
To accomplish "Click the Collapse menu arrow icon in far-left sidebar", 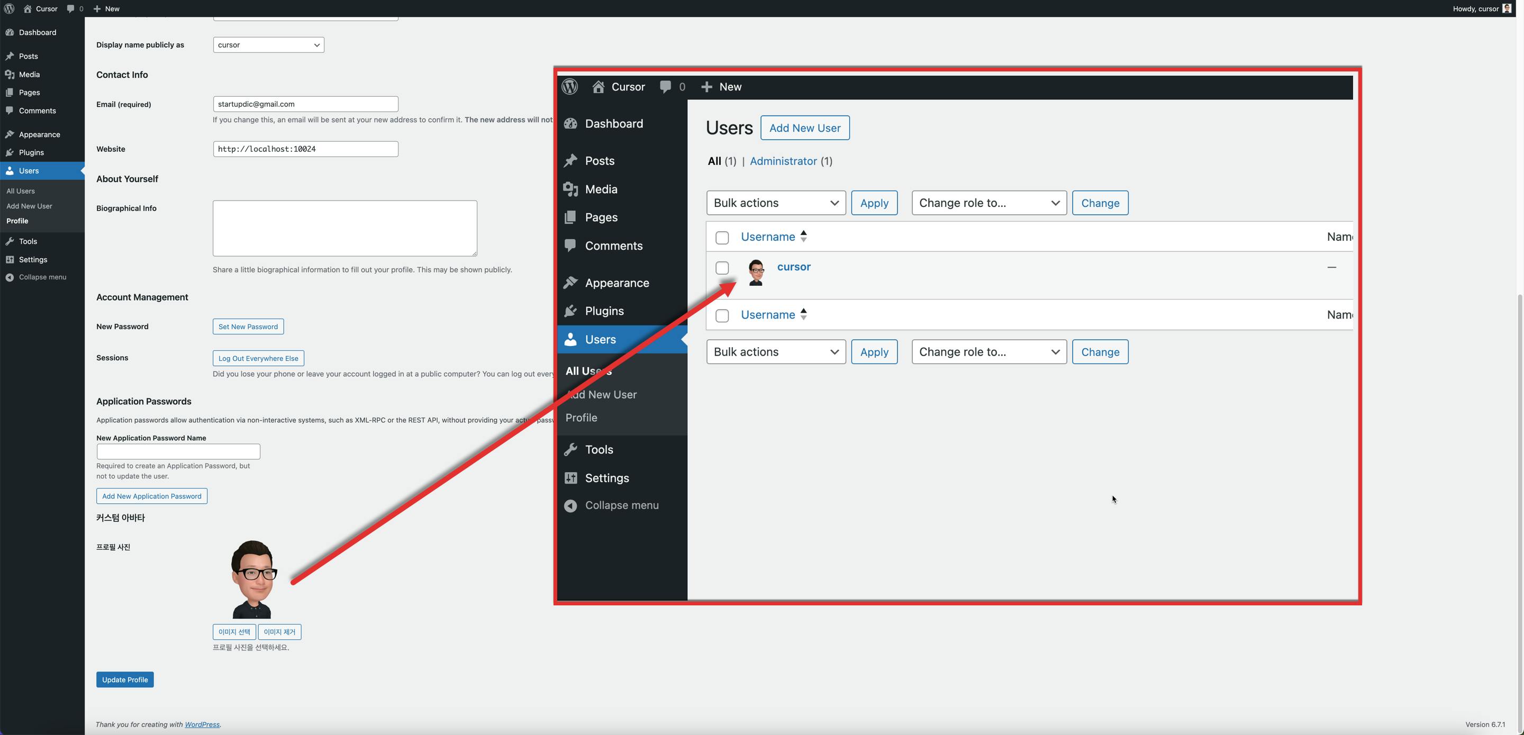I will [x=10, y=278].
